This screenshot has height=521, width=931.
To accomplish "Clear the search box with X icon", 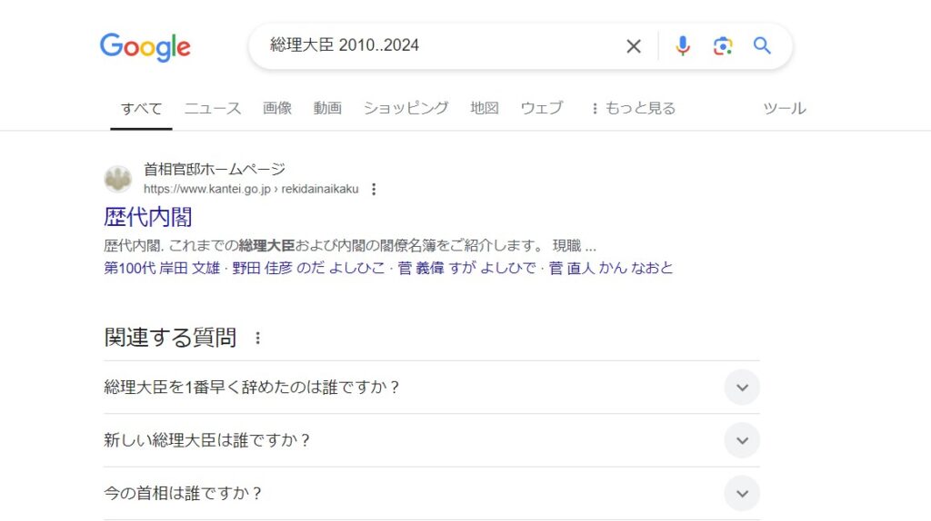I will (x=634, y=46).
